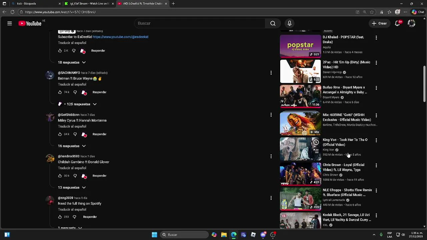The image size is (427, 240).
Task: Open the 2Pac Hit 'Em Up thumbnail
Action: [x=300, y=71]
